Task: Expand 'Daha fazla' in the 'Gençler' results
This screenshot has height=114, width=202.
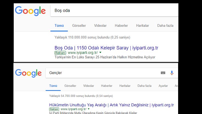Action: (x=144, y=86)
